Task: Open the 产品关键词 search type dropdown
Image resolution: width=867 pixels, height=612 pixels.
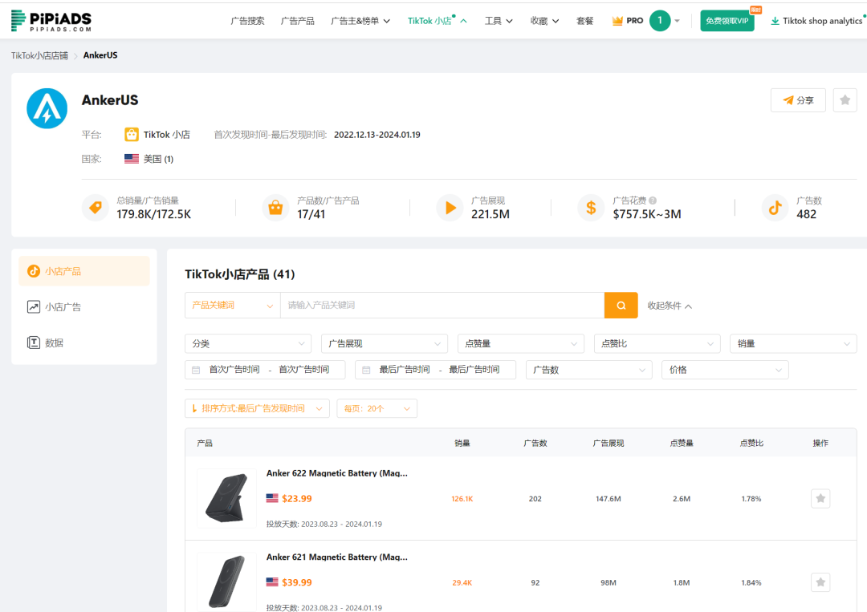Action: pyautogui.click(x=233, y=306)
